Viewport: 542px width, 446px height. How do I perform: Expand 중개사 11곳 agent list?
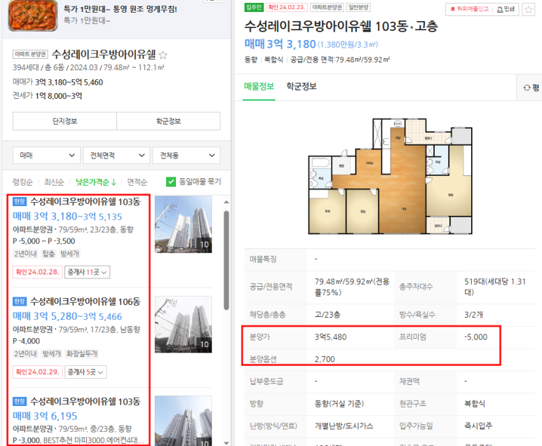[x=87, y=272]
